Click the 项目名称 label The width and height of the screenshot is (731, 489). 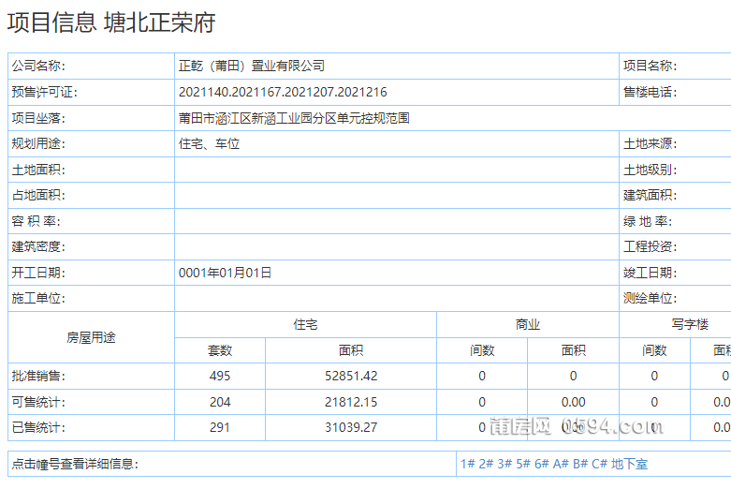click(x=650, y=66)
